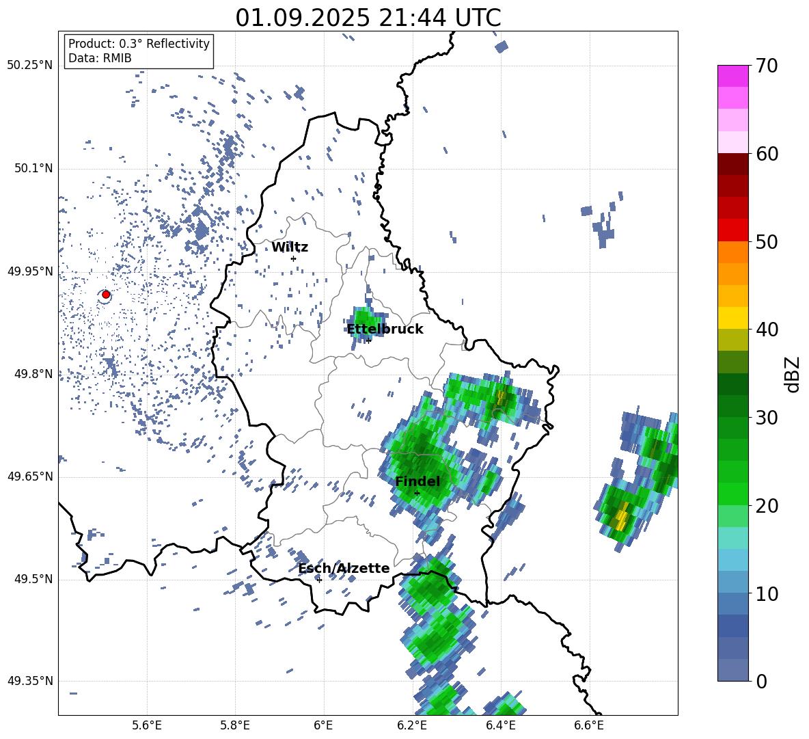The image size is (809, 739).
Task: Click the 60 colorbar tick label
Action: (x=767, y=154)
